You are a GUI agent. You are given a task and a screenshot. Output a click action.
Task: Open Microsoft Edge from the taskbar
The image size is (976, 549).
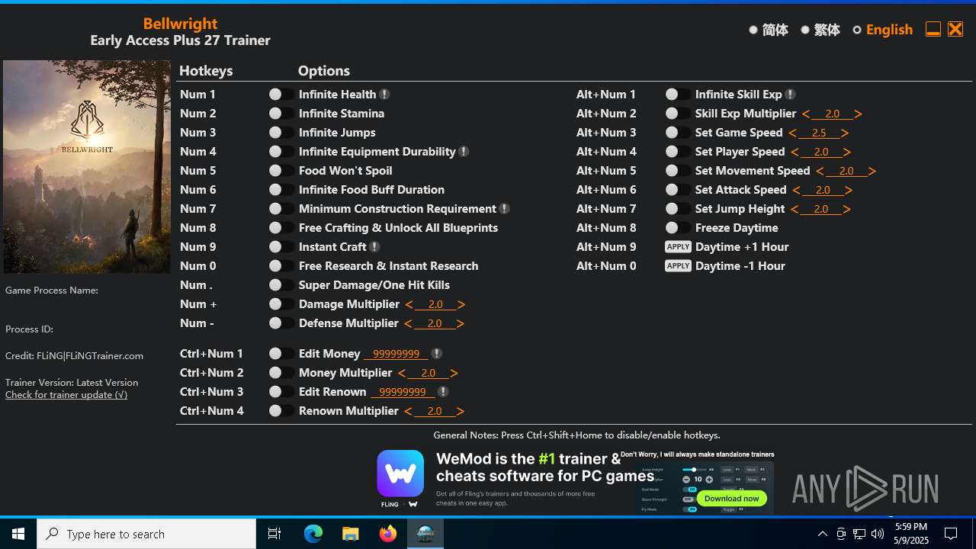click(x=313, y=534)
